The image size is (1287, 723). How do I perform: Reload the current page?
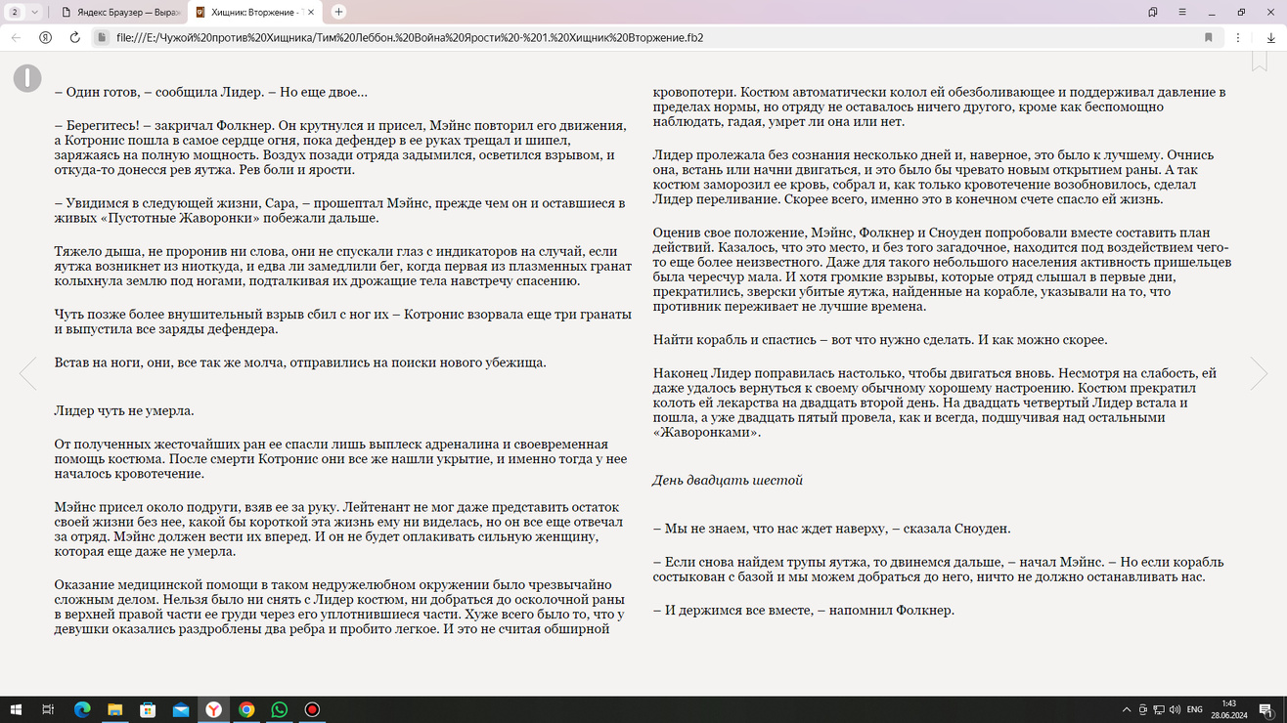point(74,37)
